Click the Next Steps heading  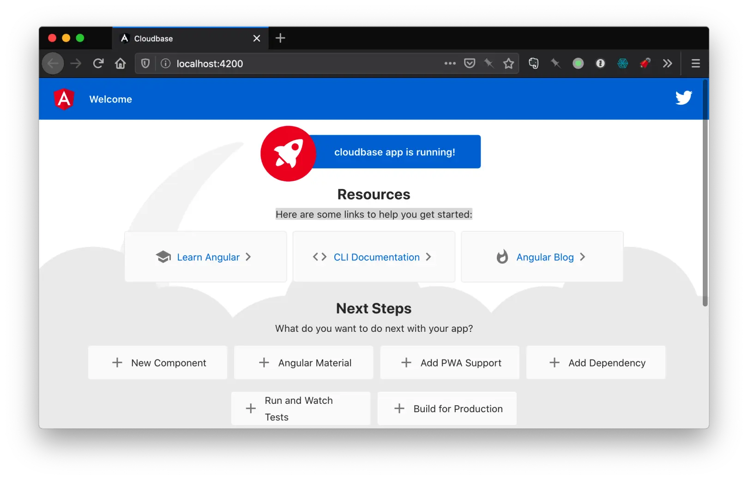[374, 308]
